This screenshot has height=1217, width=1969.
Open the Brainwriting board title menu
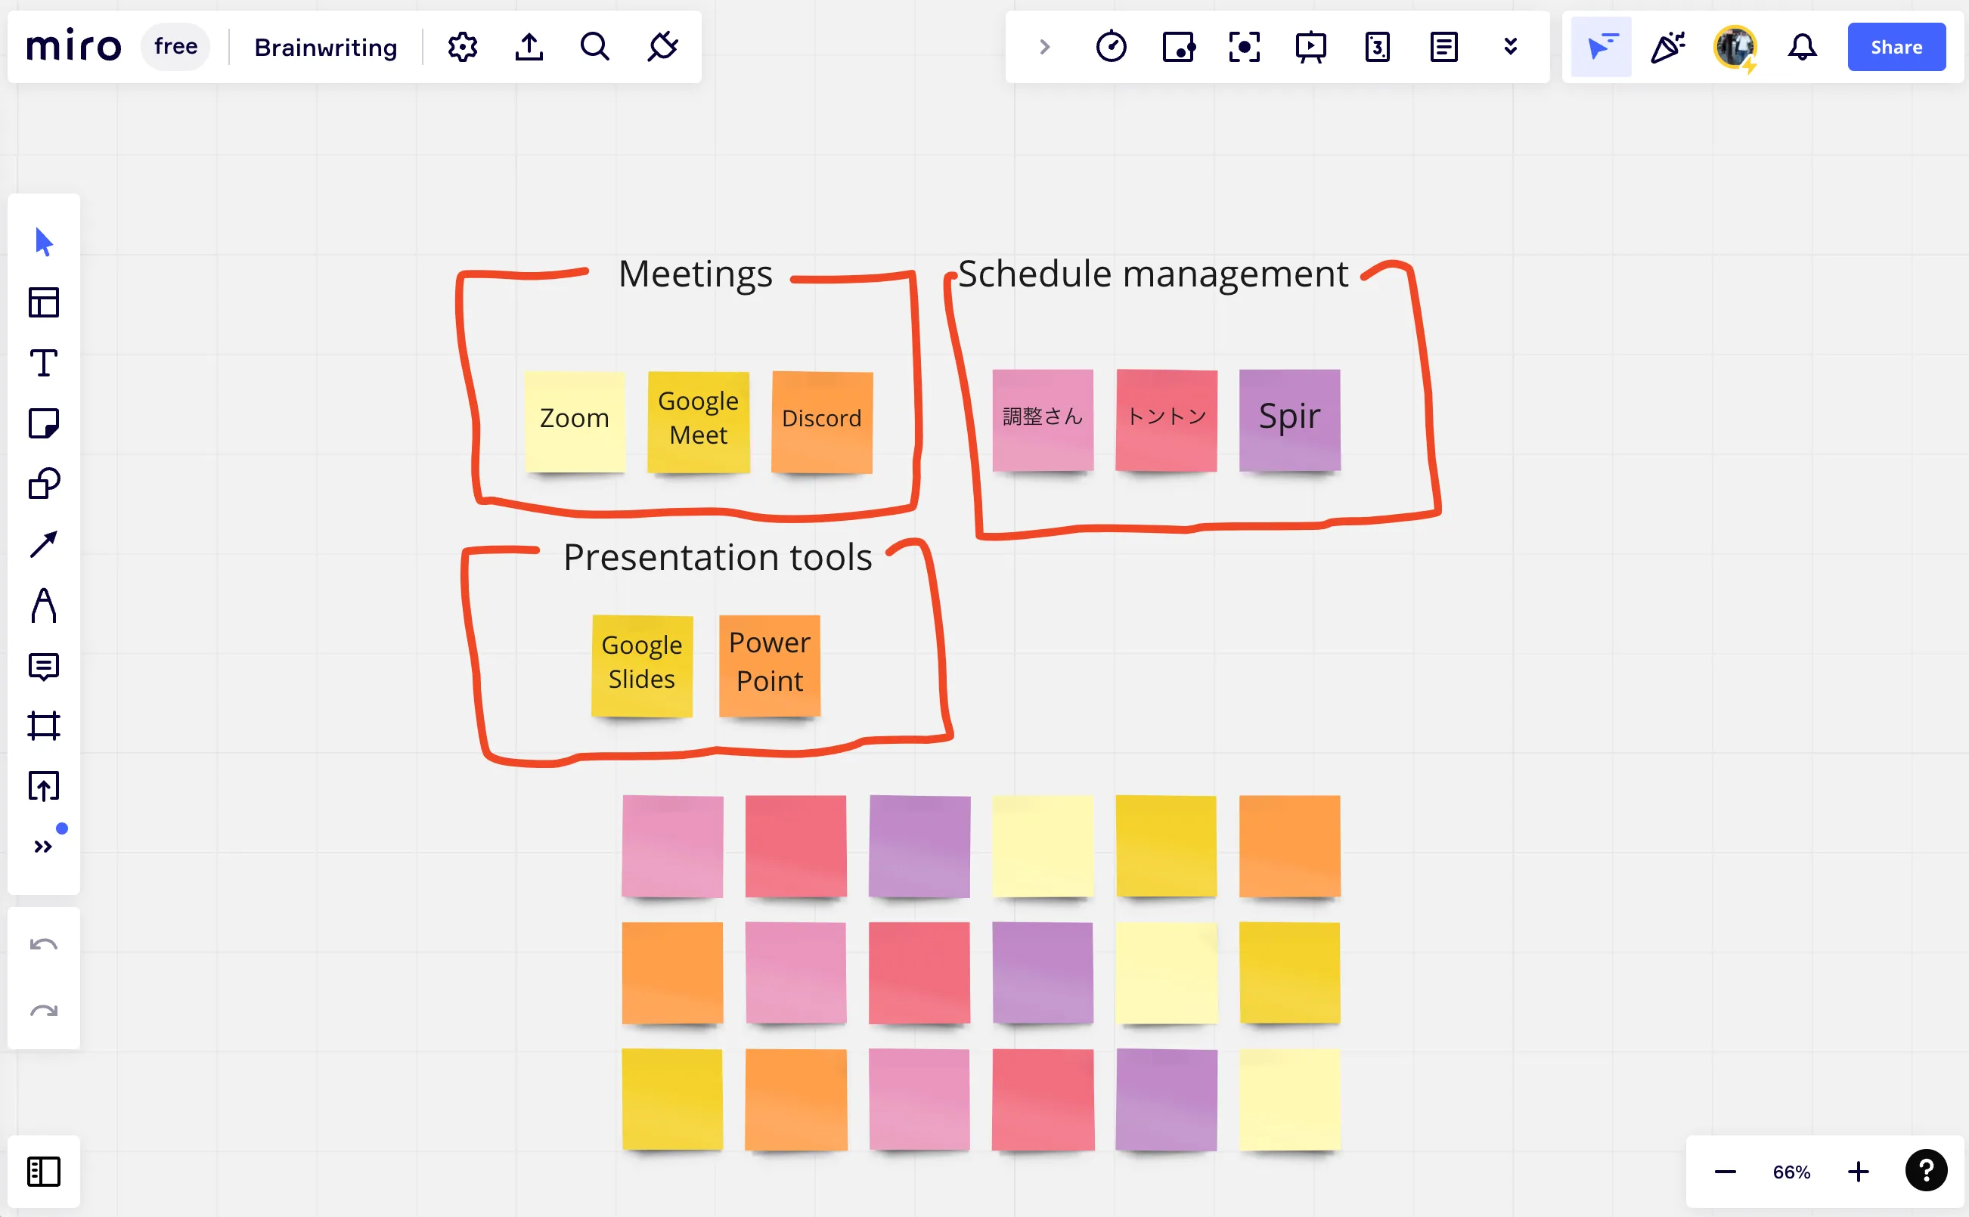point(325,47)
